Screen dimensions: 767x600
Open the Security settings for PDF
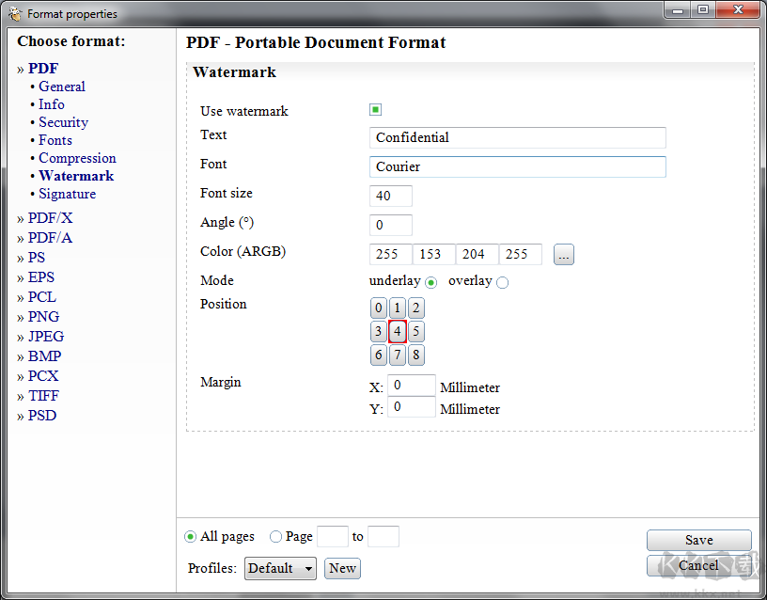pyautogui.click(x=63, y=122)
